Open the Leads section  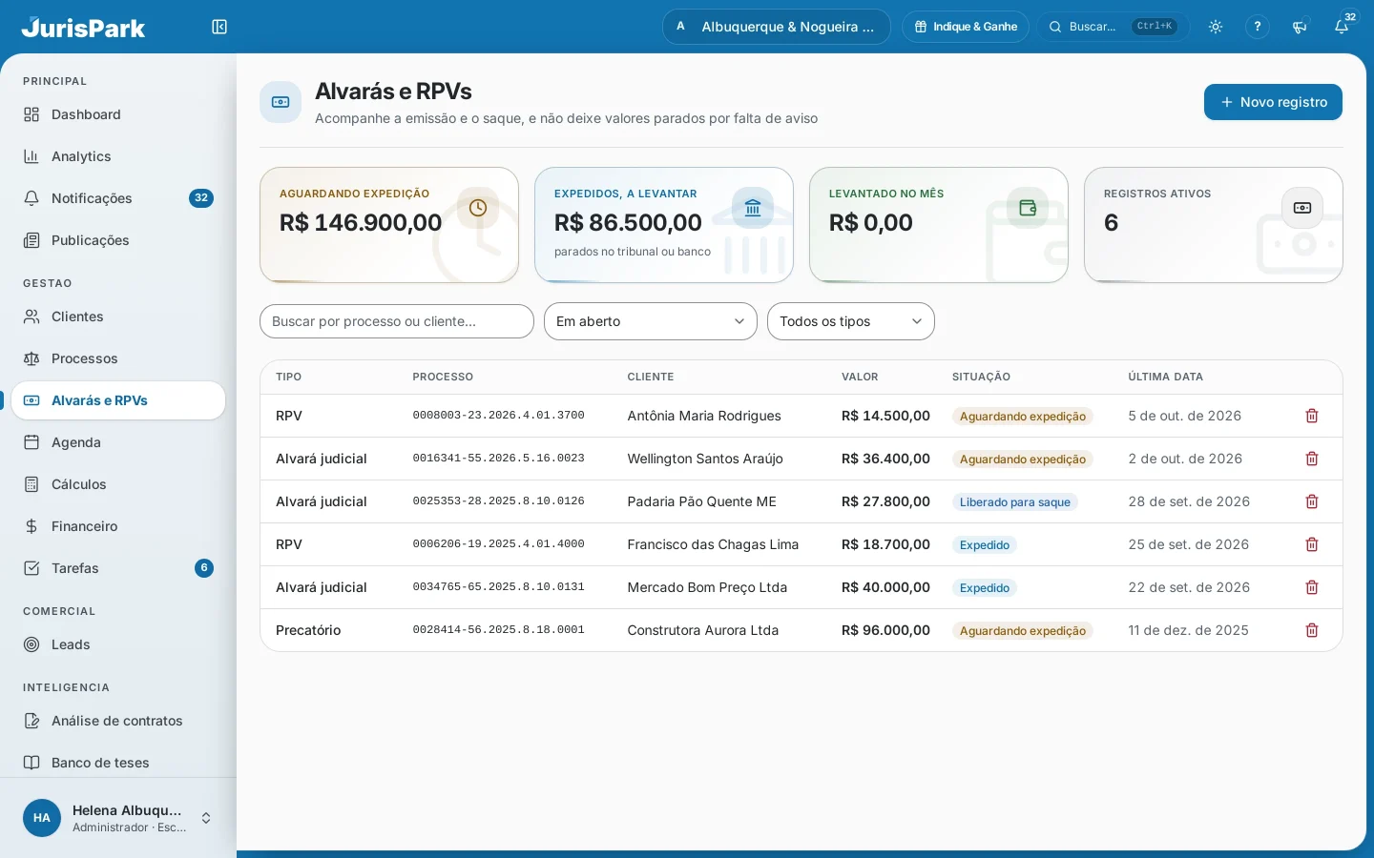point(118,644)
